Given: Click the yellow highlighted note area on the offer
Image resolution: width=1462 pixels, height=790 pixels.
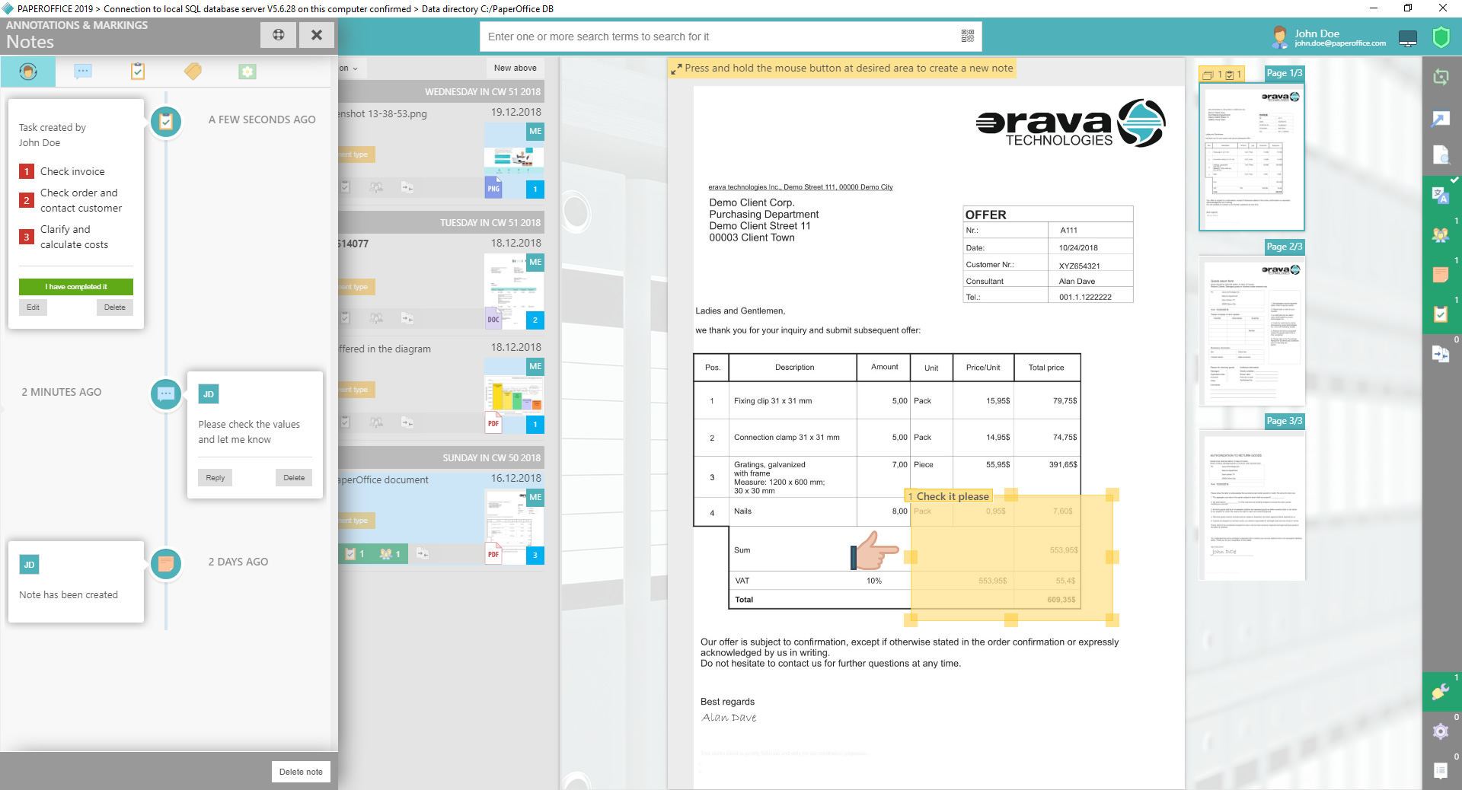Looking at the screenshot, I should [x=1011, y=558].
